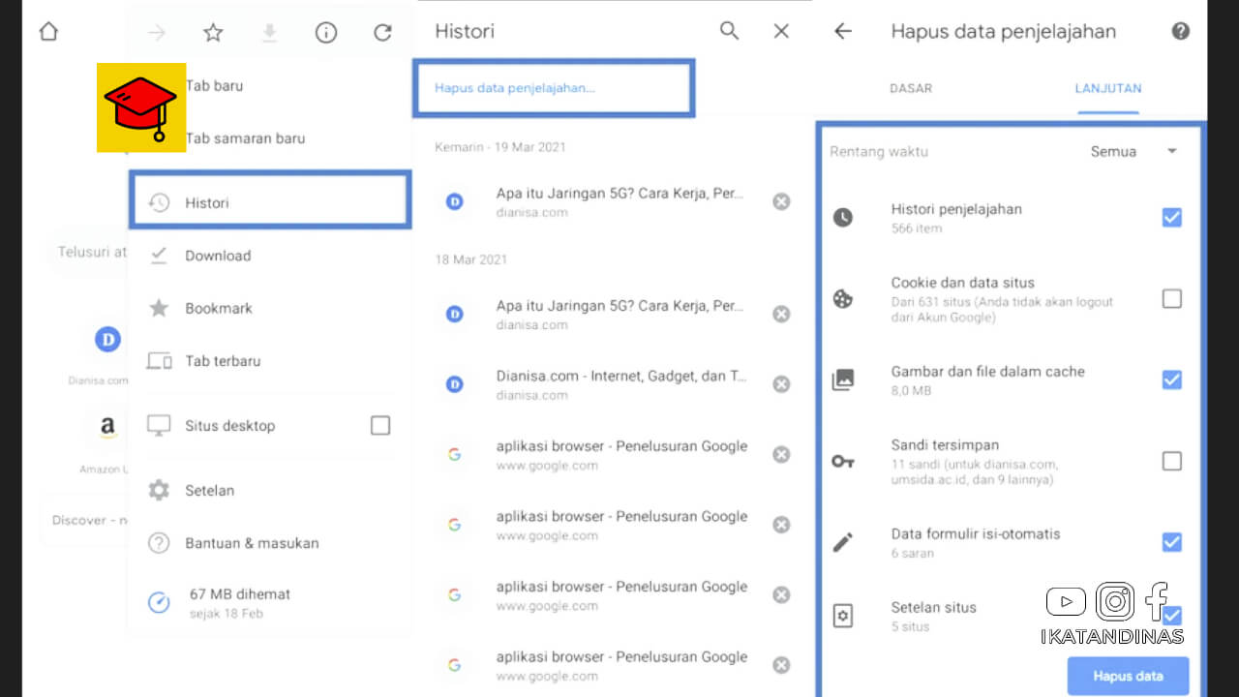Click the cookie icon beside Cookie dan data situs
The width and height of the screenshot is (1239, 697).
(x=843, y=299)
